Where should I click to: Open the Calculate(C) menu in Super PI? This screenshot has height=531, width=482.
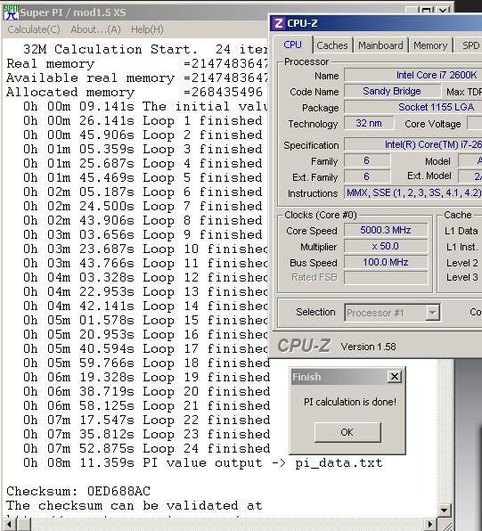pyautogui.click(x=34, y=29)
